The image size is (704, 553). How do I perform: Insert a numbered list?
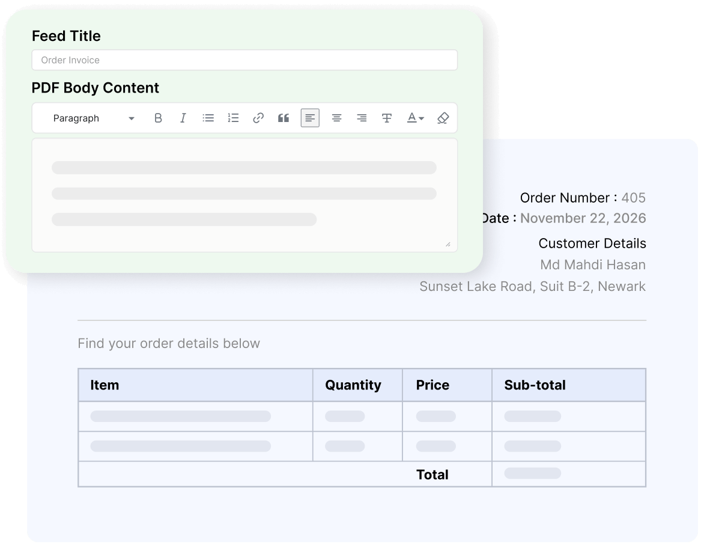(x=233, y=118)
